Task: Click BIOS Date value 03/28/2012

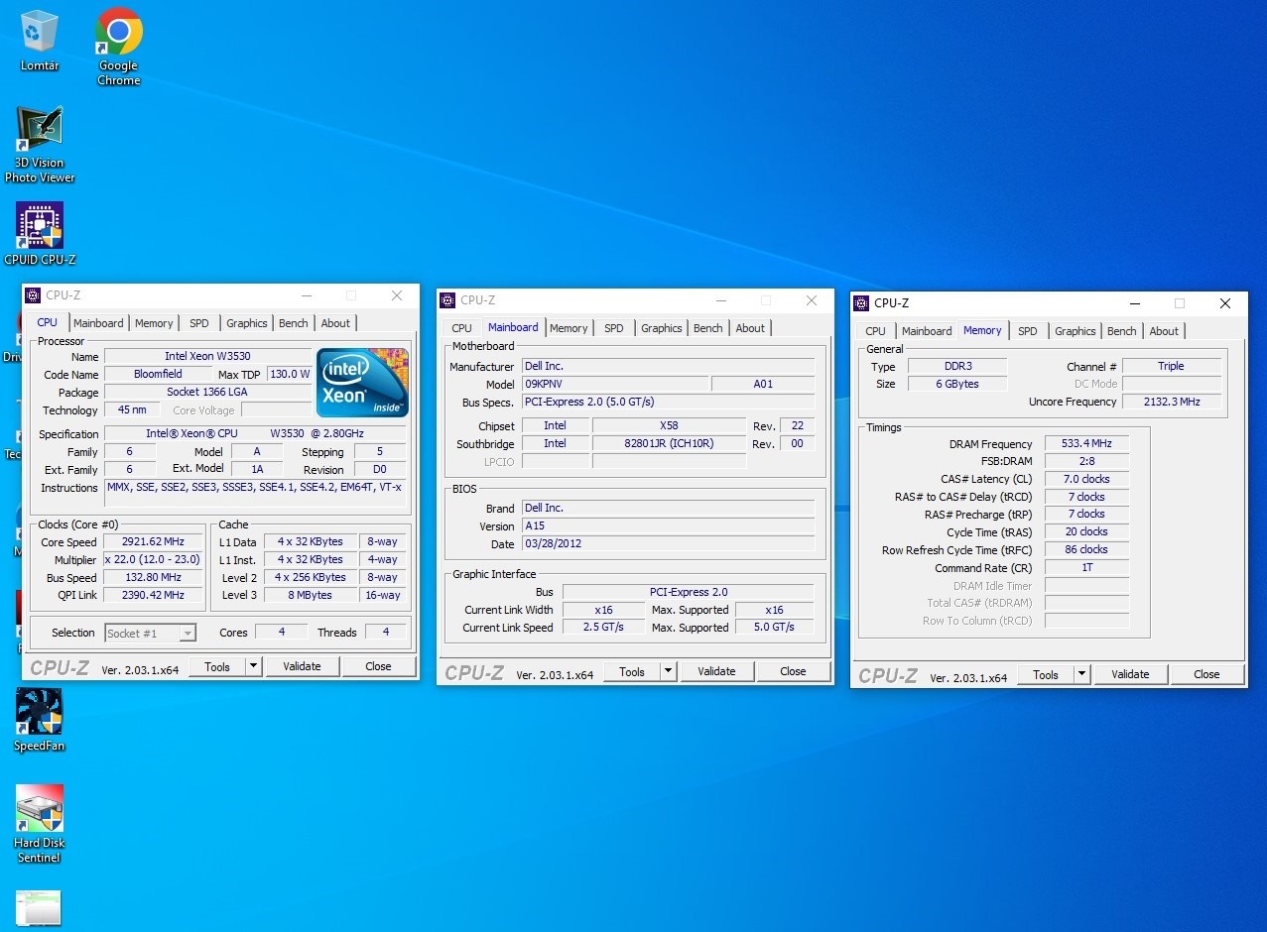Action: tap(669, 544)
